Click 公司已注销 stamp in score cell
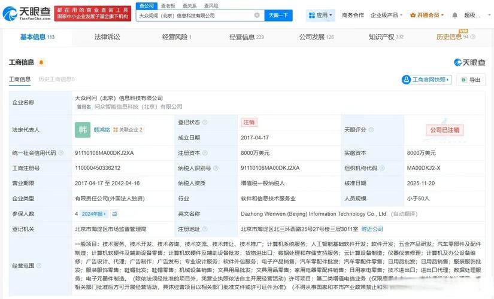The image size is (494, 299). (x=444, y=130)
